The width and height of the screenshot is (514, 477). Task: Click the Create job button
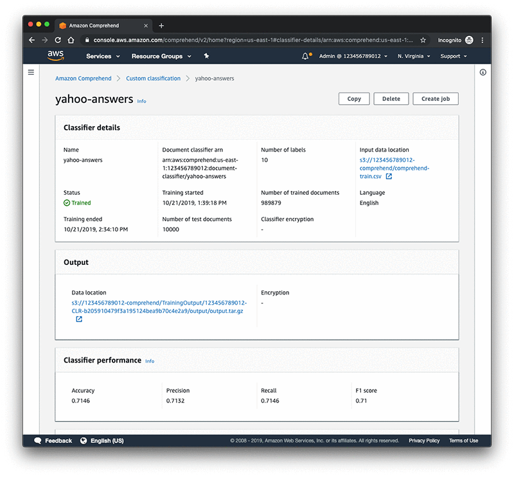(436, 99)
